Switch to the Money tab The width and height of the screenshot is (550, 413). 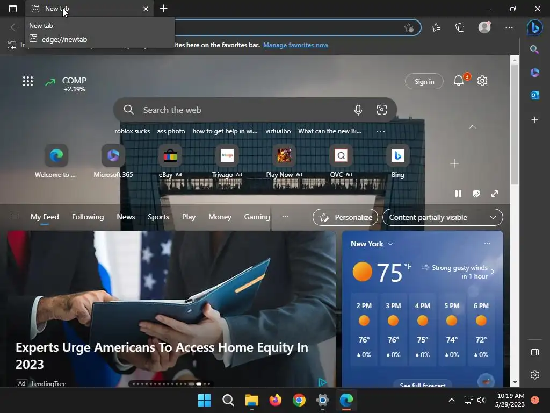point(220,217)
